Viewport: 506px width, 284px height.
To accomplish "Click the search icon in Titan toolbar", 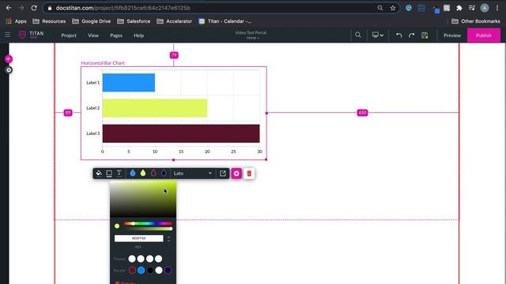I will (358, 35).
